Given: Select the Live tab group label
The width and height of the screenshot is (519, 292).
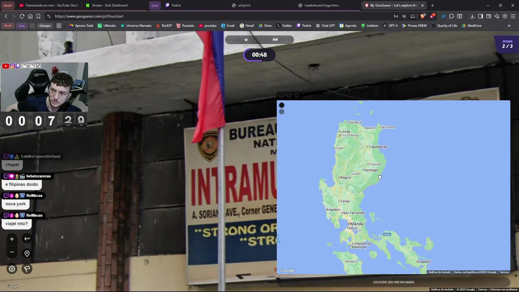Looking at the screenshot, I should pos(154,5).
